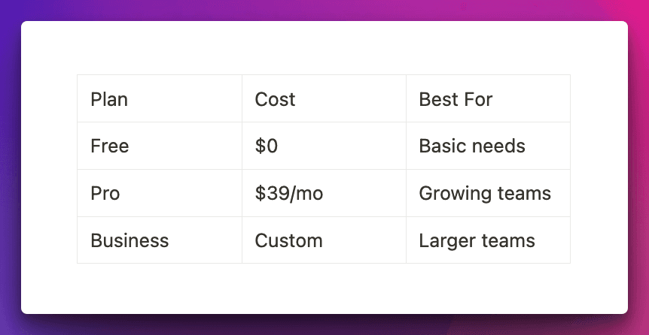The width and height of the screenshot is (649, 335).
Task: Click the word 'Basic' in Free row
Action: click(x=442, y=146)
